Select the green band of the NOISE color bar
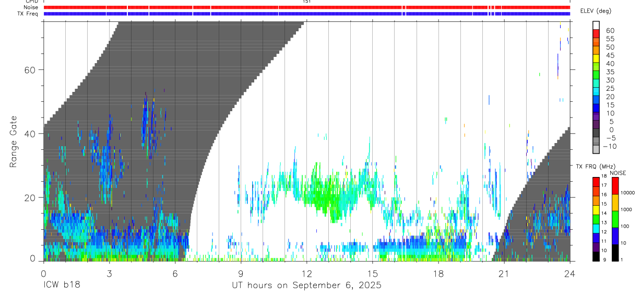This screenshot has width=641, height=296. [x=615, y=218]
